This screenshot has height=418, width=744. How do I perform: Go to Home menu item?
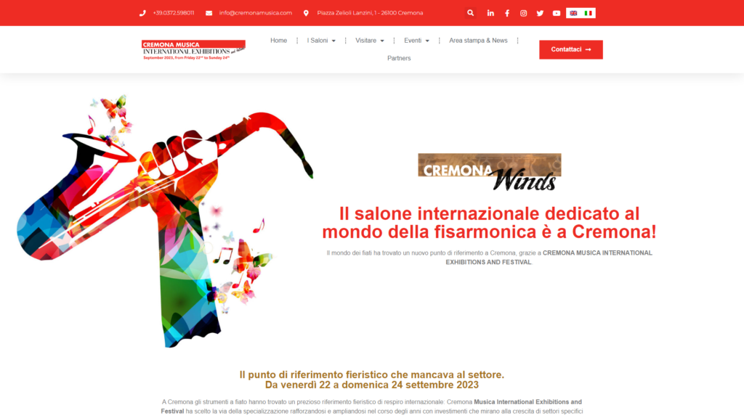click(x=278, y=41)
